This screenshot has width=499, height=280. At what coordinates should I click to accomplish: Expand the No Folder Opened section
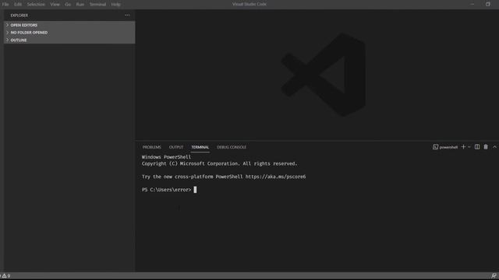(x=69, y=33)
